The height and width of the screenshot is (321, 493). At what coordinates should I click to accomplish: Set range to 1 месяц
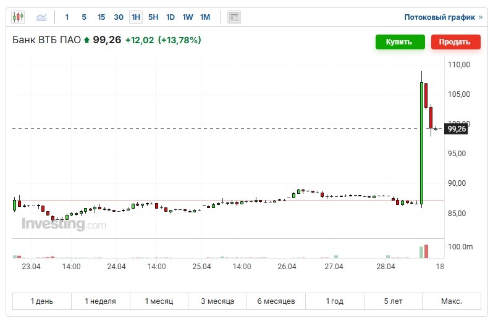pyautogui.click(x=159, y=301)
